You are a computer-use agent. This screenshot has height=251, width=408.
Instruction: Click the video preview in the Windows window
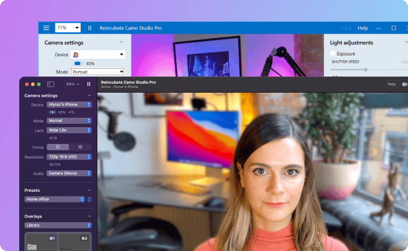click(228, 55)
